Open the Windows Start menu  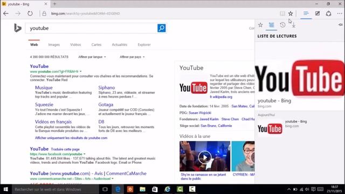tap(6, 189)
